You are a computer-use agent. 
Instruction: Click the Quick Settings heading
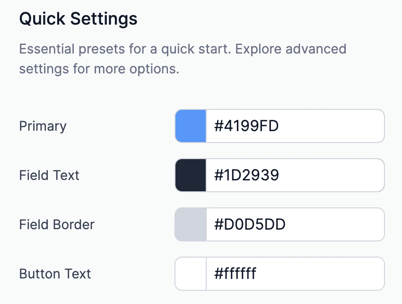[x=78, y=19]
